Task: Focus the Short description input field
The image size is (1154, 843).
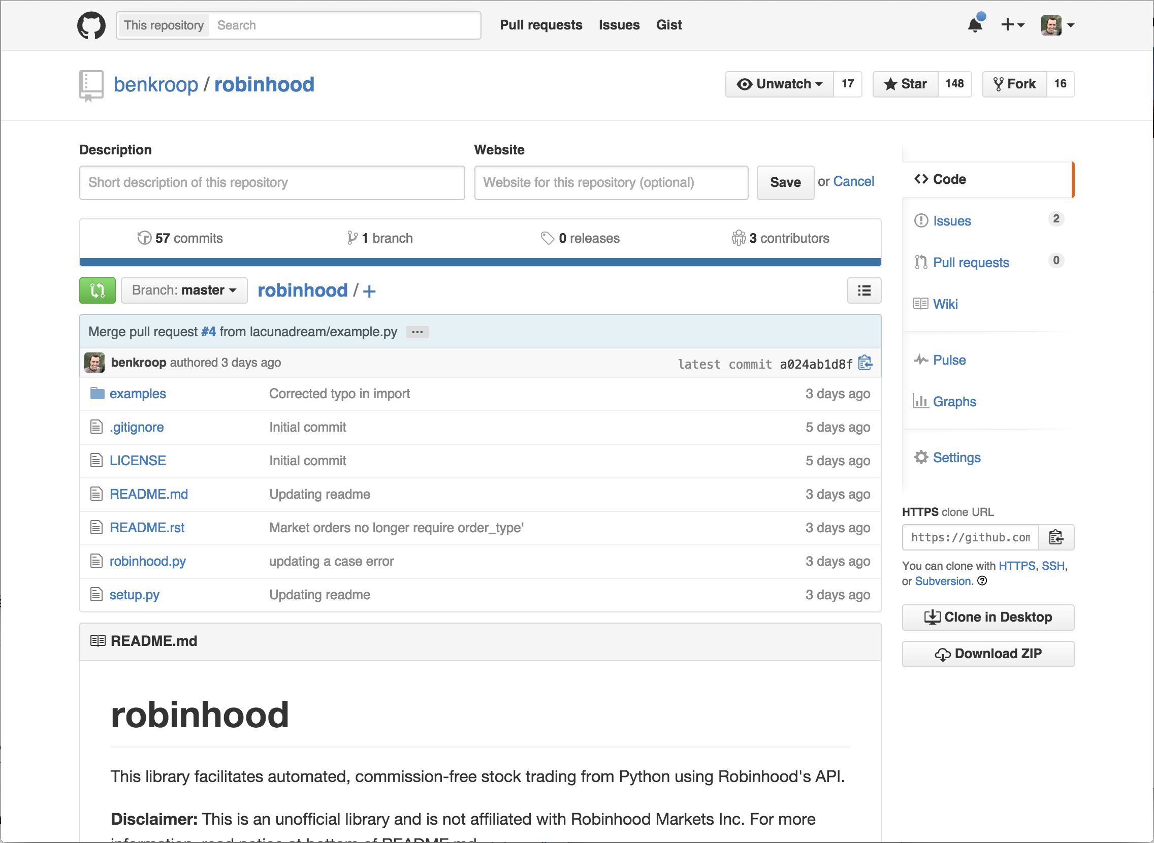Action: tap(272, 182)
